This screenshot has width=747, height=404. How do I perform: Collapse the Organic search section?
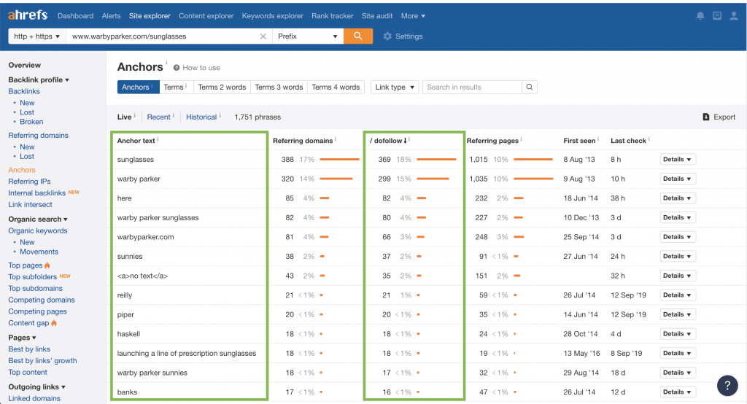click(x=38, y=220)
